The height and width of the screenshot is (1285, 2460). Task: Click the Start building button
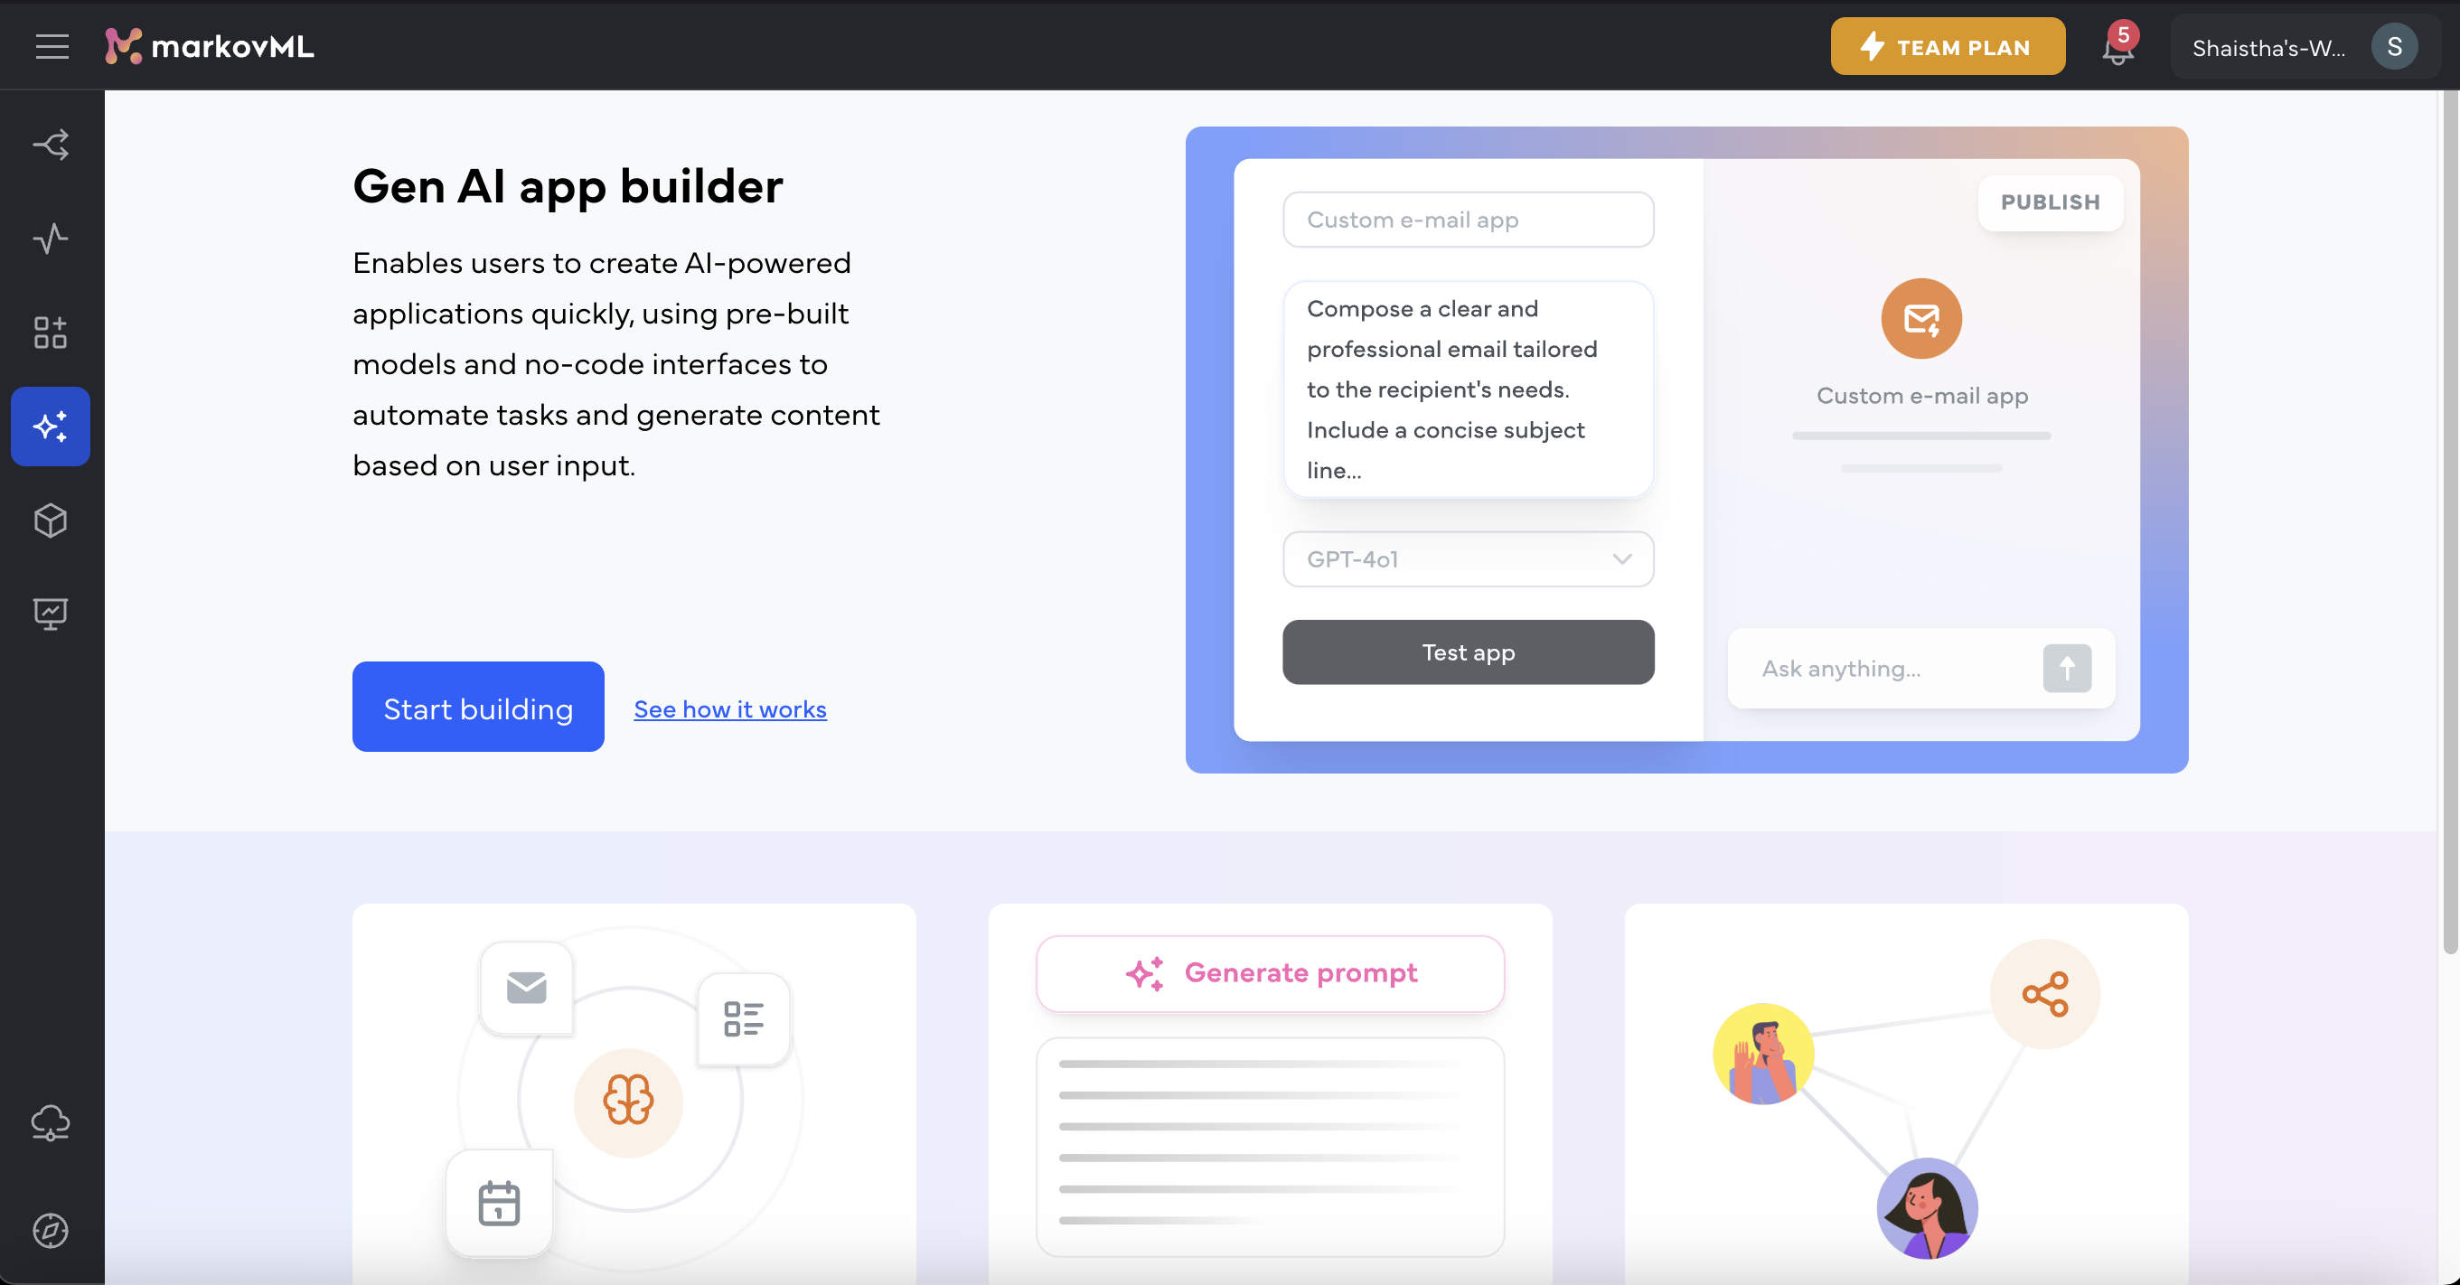478,706
